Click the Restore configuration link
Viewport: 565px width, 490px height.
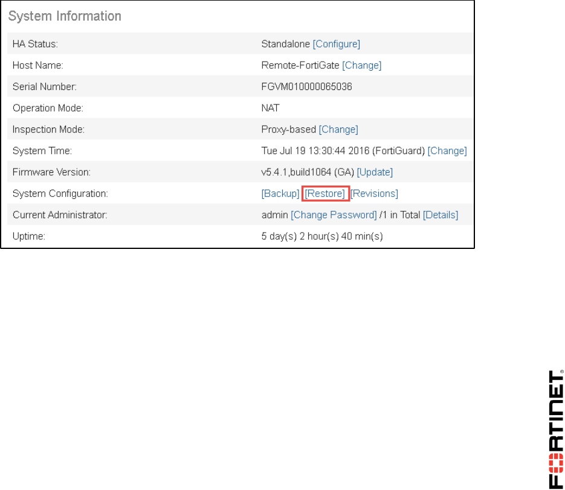(x=324, y=193)
